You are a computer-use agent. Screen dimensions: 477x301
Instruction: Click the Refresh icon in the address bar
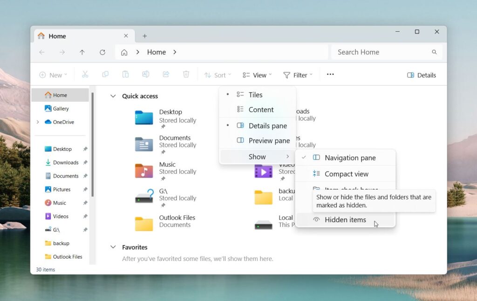pos(102,52)
